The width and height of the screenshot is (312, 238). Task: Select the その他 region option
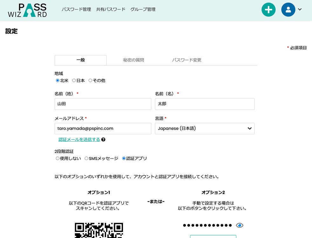point(90,81)
